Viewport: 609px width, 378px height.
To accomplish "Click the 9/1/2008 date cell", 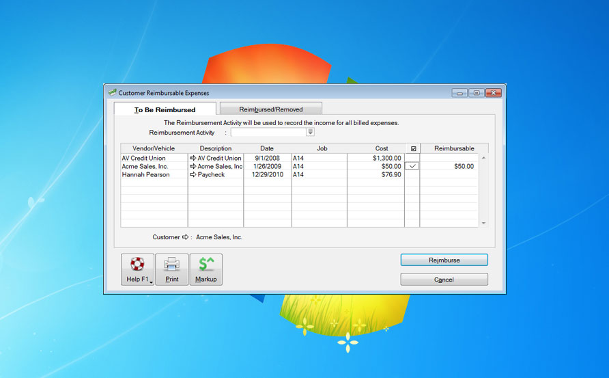I will tap(267, 158).
